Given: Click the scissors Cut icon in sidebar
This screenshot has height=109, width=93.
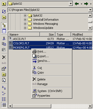Looking at the screenshot, I should tap(4, 38).
